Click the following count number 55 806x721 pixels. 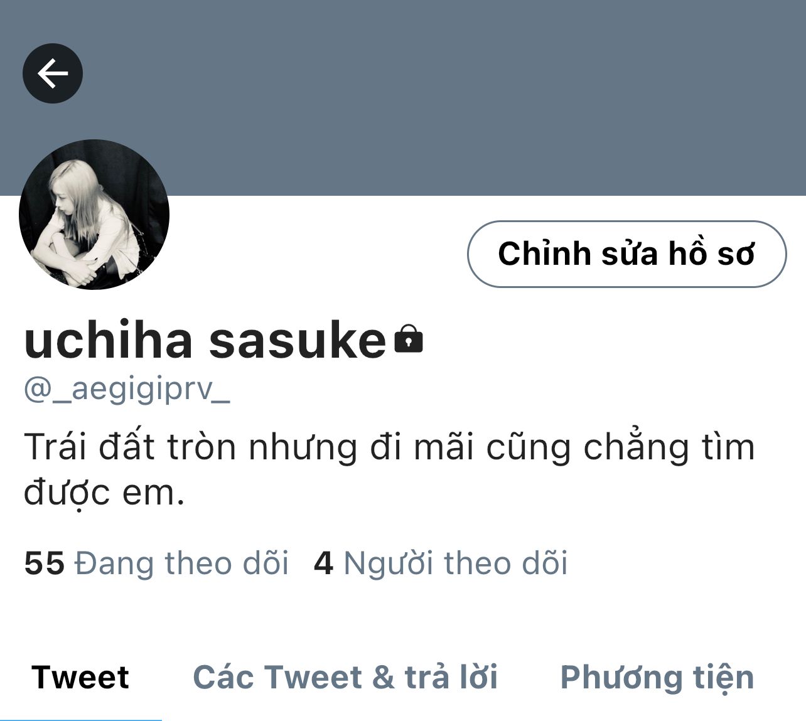(44, 563)
